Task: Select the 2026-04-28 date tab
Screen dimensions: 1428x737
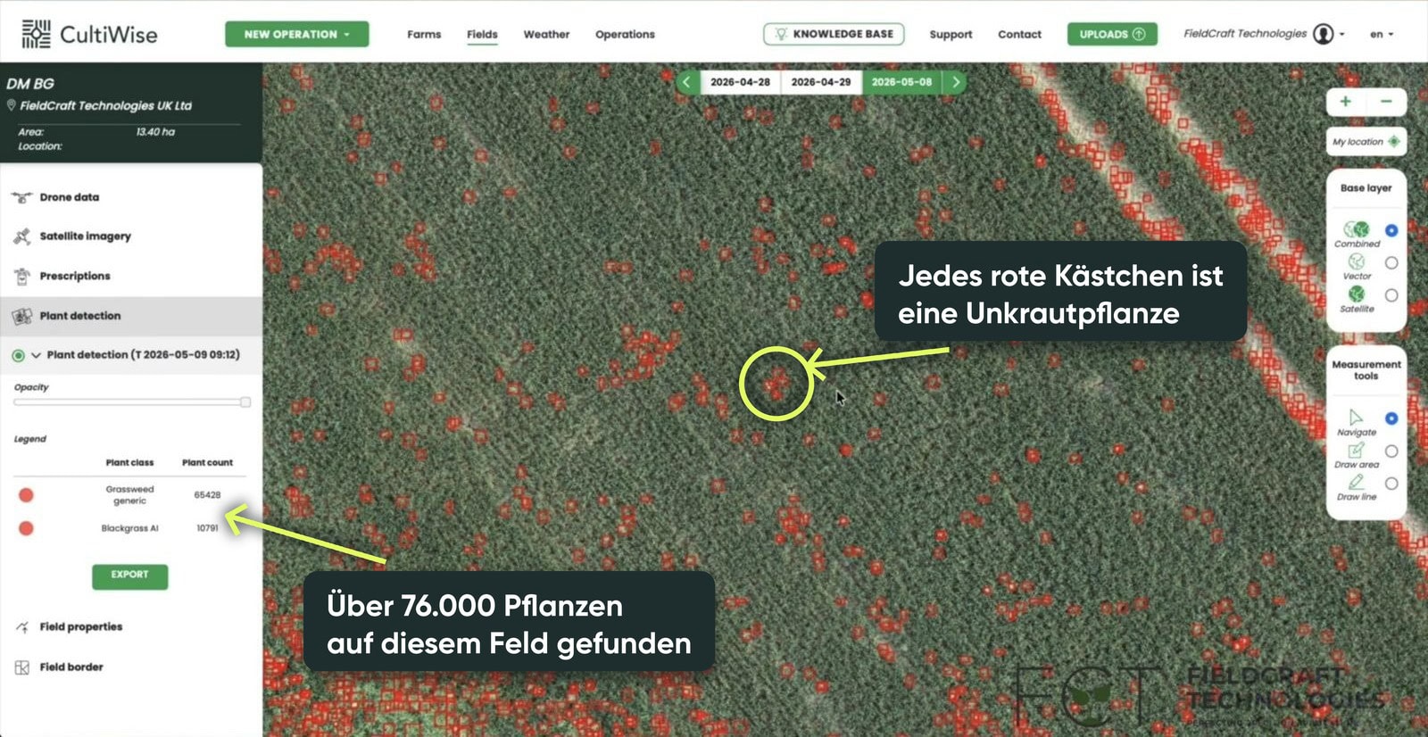Action: 740,82
